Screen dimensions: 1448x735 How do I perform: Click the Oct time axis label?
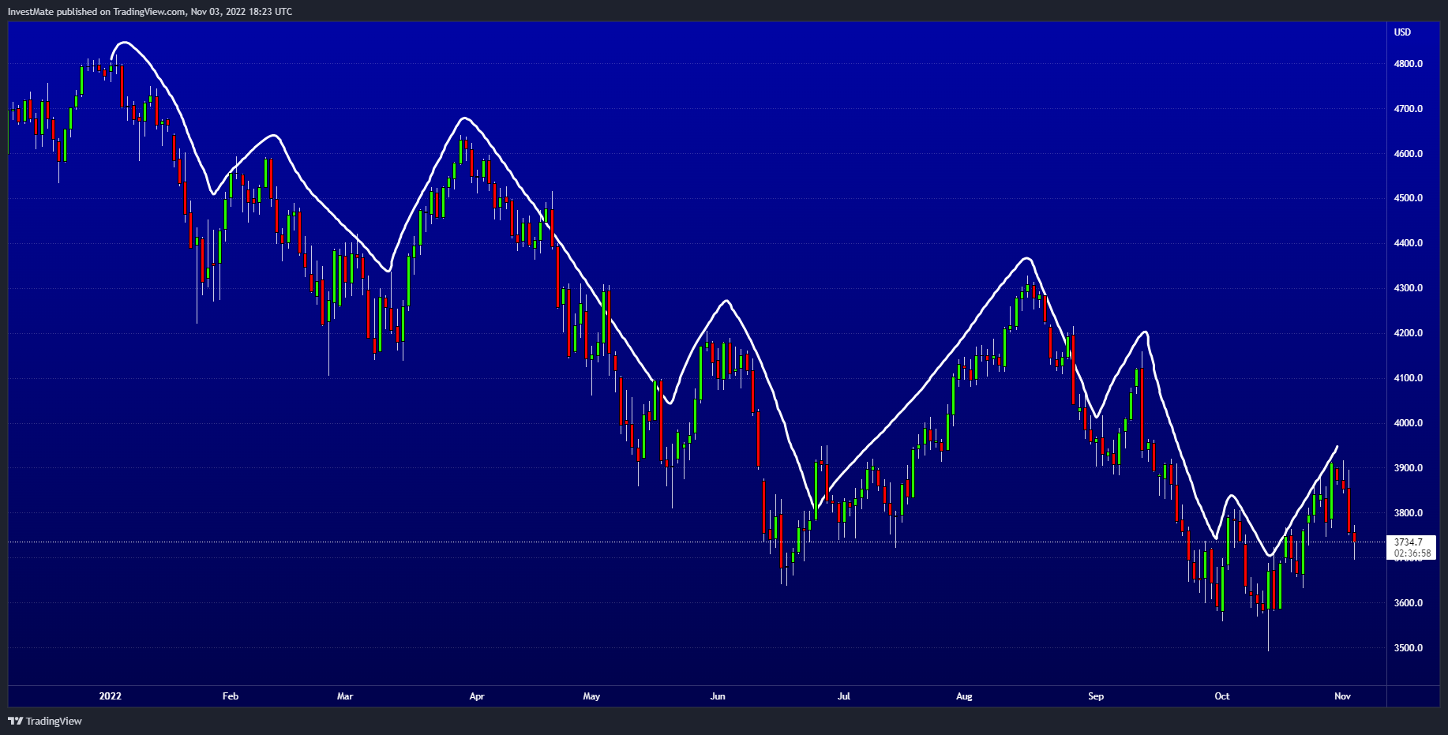click(1222, 696)
